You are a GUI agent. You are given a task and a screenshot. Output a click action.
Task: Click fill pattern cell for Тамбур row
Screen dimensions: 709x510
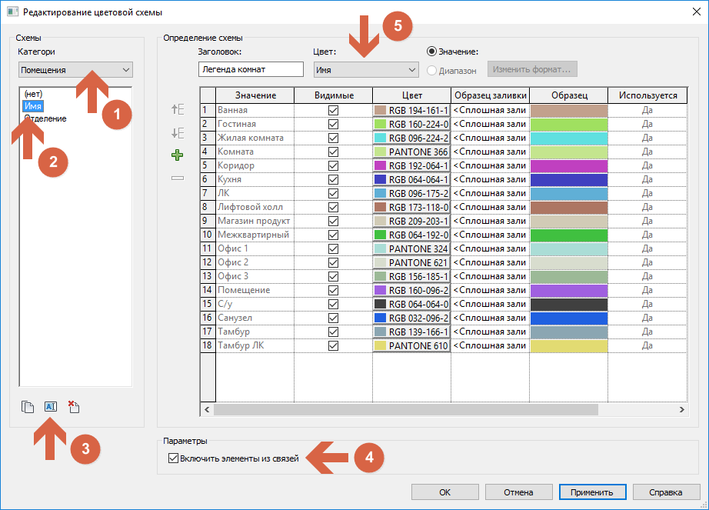coord(490,332)
